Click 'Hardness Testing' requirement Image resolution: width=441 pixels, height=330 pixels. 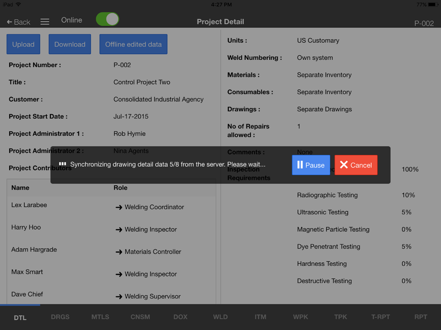pyautogui.click(x=322, y=264)
